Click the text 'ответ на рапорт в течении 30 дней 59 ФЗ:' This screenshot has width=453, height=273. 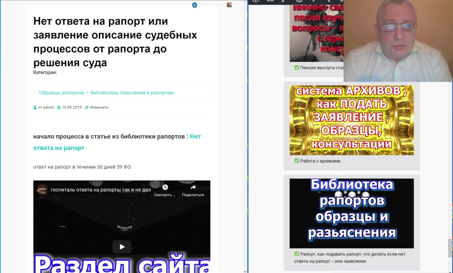(x=82, y=167)
